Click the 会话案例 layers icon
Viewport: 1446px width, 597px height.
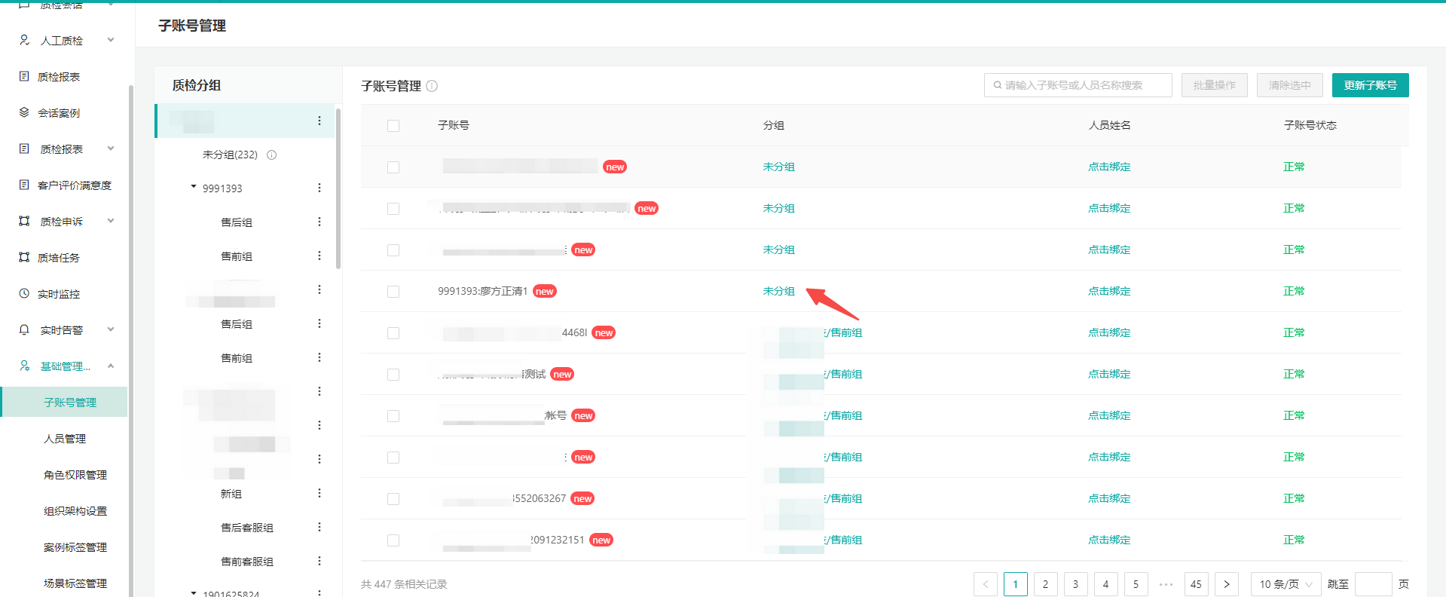(24, 112)
